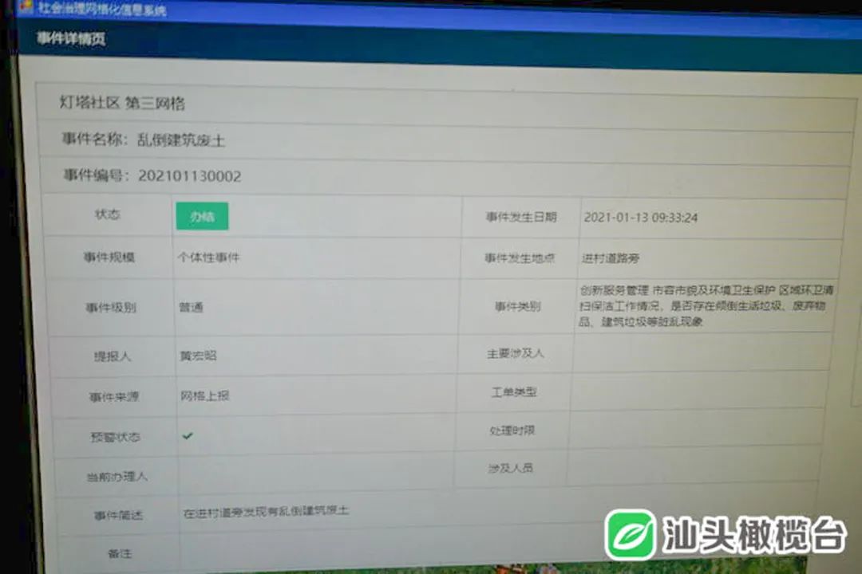The width and height of the screenshot is (862, 574).
Task: Click the 事件来源 label cell
Action: point(114,396)
